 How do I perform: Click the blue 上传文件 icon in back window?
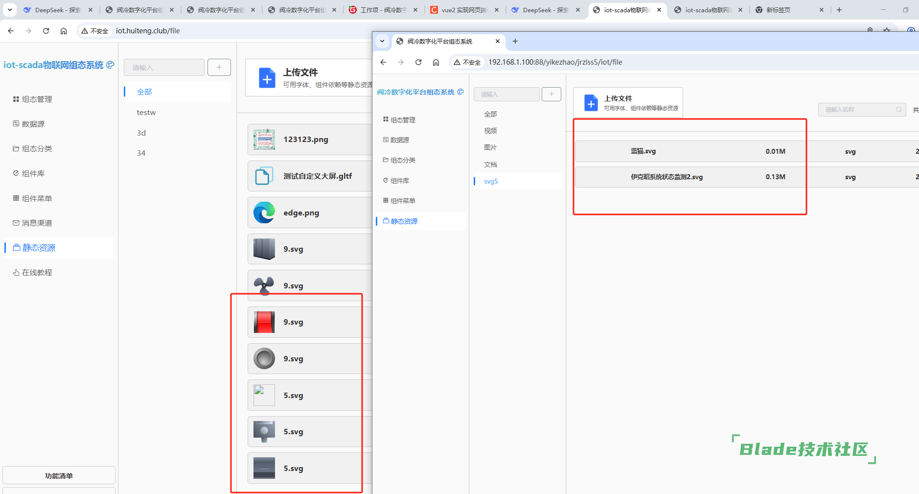pyautogui.click(x=267, y=78)
